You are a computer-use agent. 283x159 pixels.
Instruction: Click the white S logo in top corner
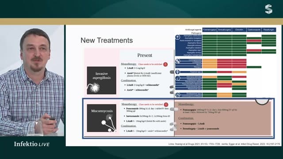(268, 9)
